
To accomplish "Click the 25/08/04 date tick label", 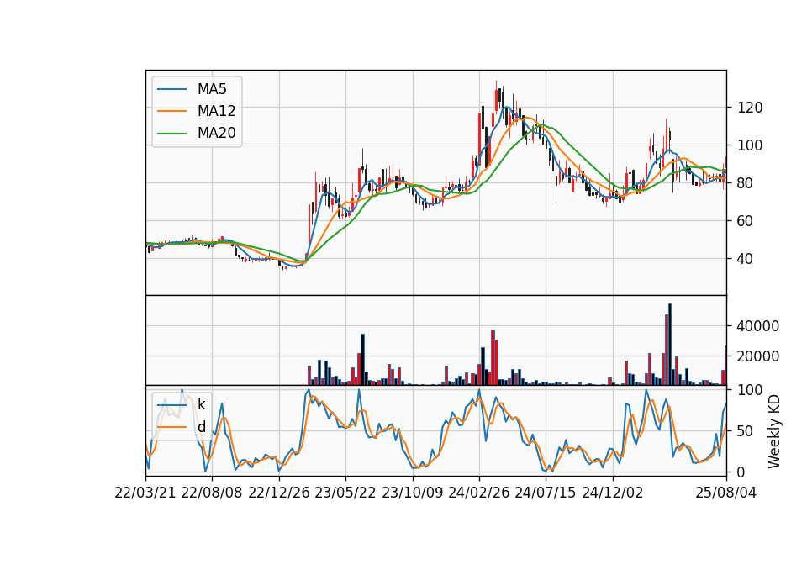I will coord(726,493).
